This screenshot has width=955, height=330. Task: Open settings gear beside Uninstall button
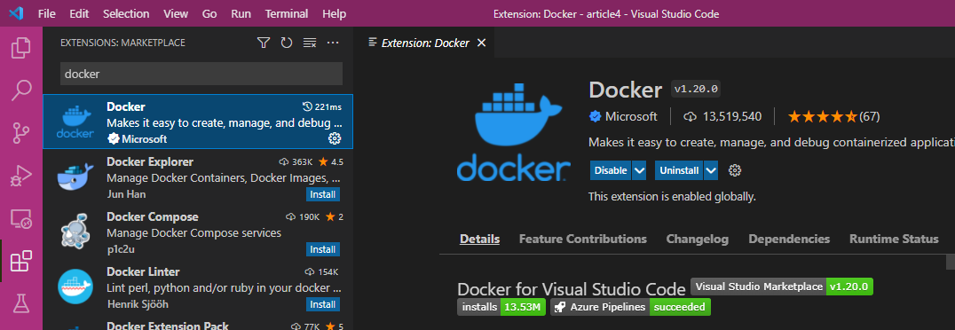pos(735,170)
